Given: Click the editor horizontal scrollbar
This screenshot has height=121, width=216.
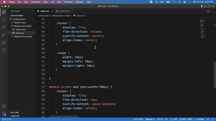Looking at the screenshot, I should coord(64,117).
